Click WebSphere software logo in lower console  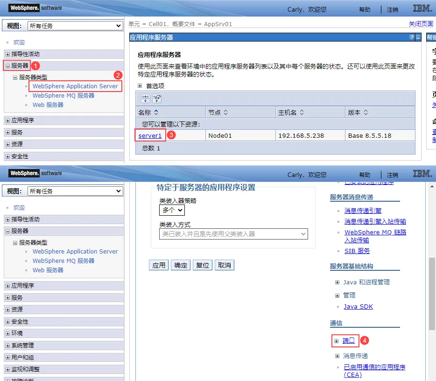click(35, 173)
